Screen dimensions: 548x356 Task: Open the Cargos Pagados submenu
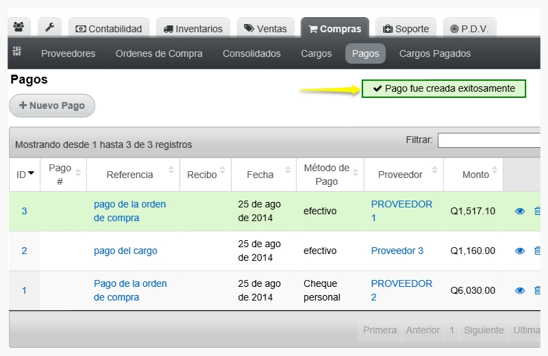[435, 53]
